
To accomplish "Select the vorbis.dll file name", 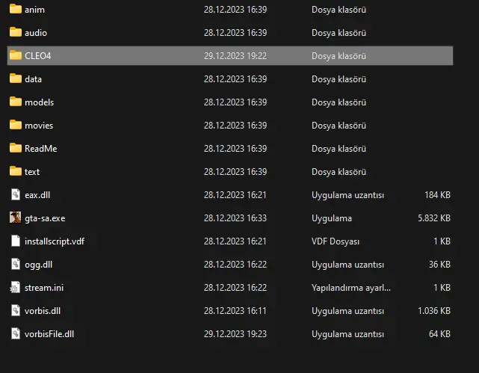I will (x=43, y=311).
